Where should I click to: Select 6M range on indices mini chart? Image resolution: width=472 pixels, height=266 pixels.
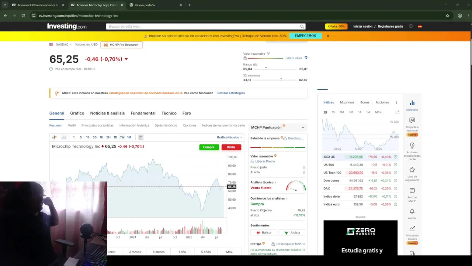click(351, 112)
